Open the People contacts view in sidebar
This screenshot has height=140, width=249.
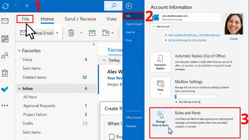[5, 56]
